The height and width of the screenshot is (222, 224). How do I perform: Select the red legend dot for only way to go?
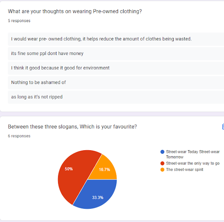point(162,163)
